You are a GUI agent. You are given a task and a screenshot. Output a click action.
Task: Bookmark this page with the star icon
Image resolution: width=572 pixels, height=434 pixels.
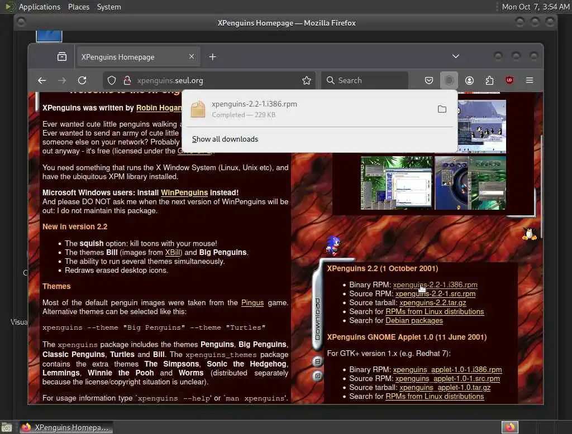click(307, 80)
